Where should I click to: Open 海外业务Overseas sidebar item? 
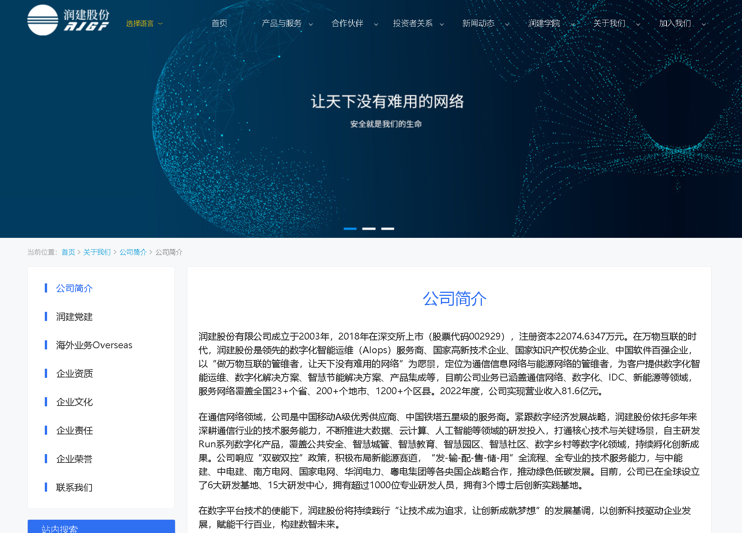pos(94,345)
